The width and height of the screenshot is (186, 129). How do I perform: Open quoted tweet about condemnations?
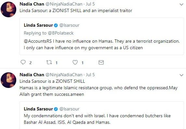(102, 115)
